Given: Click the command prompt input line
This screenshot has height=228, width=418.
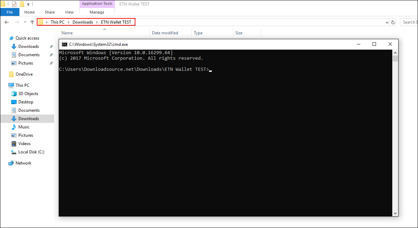Looking at the screenshot, I should coord(135,69).
